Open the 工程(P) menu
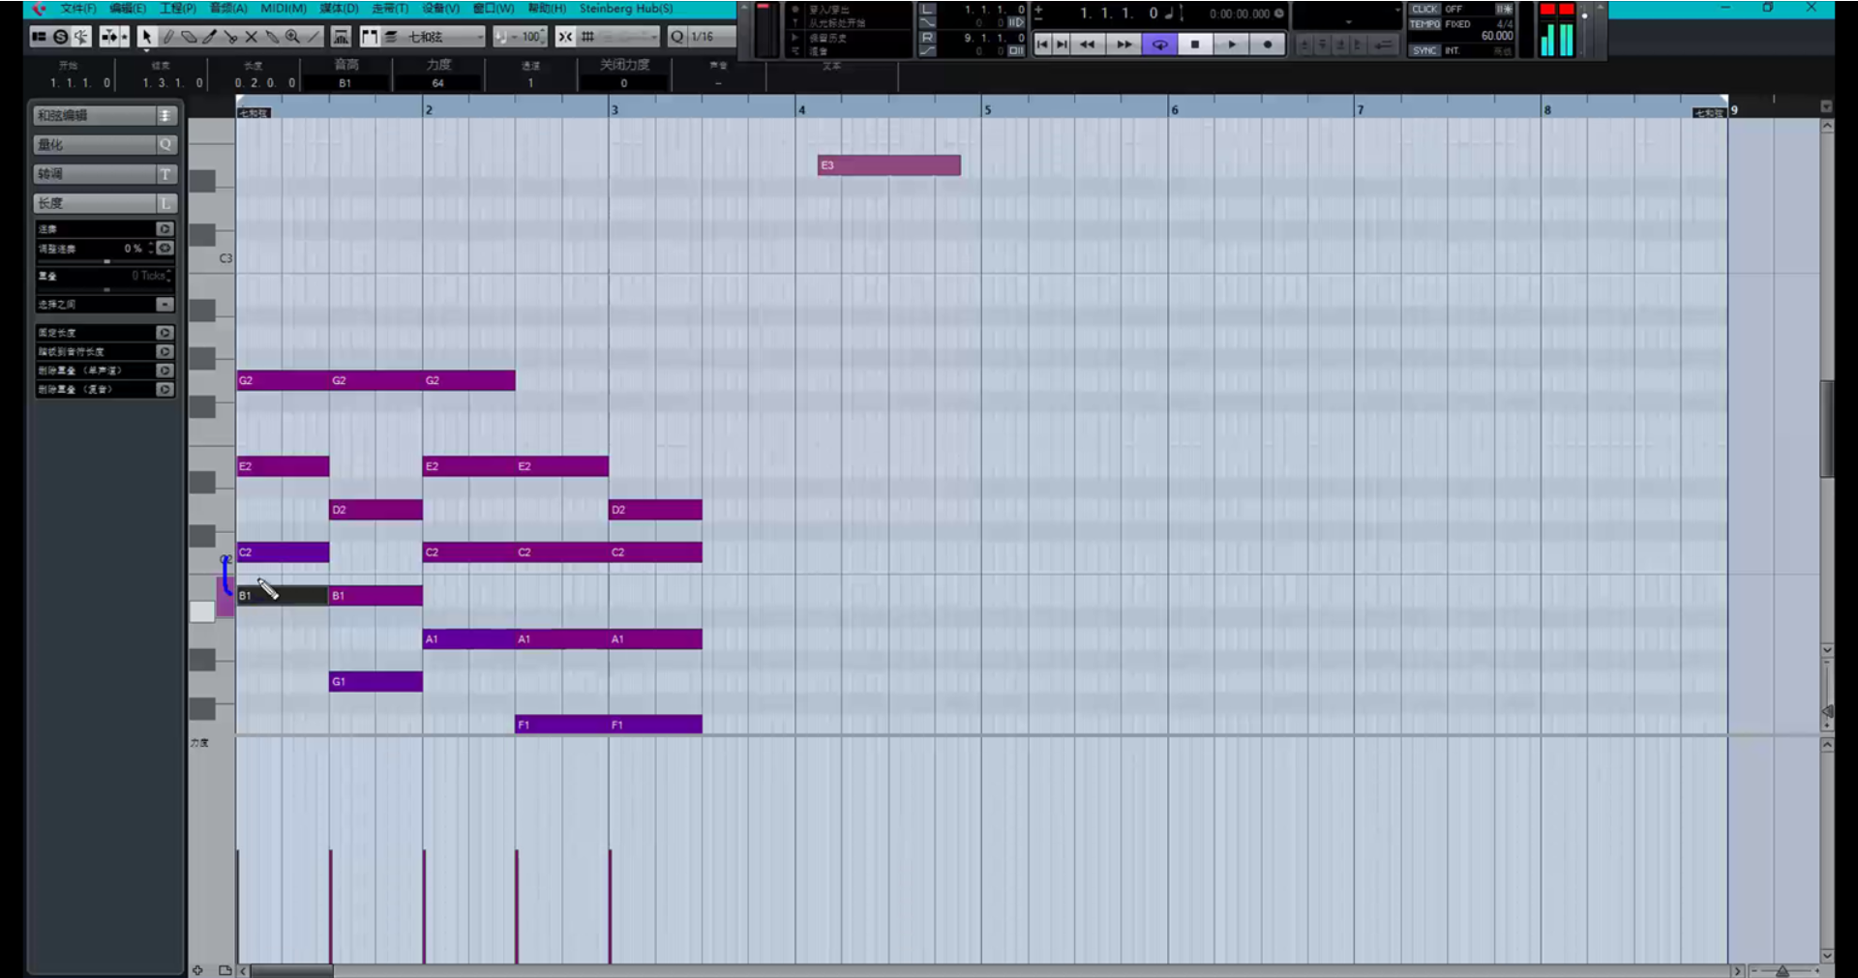This screenshot has height=978, width=1858. pyautogui.click(x=178, y=9)
